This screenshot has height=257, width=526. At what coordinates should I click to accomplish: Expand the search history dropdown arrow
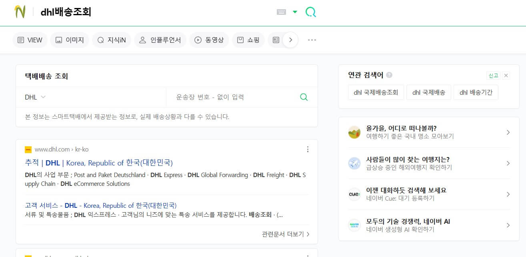[x=295, y=12]
